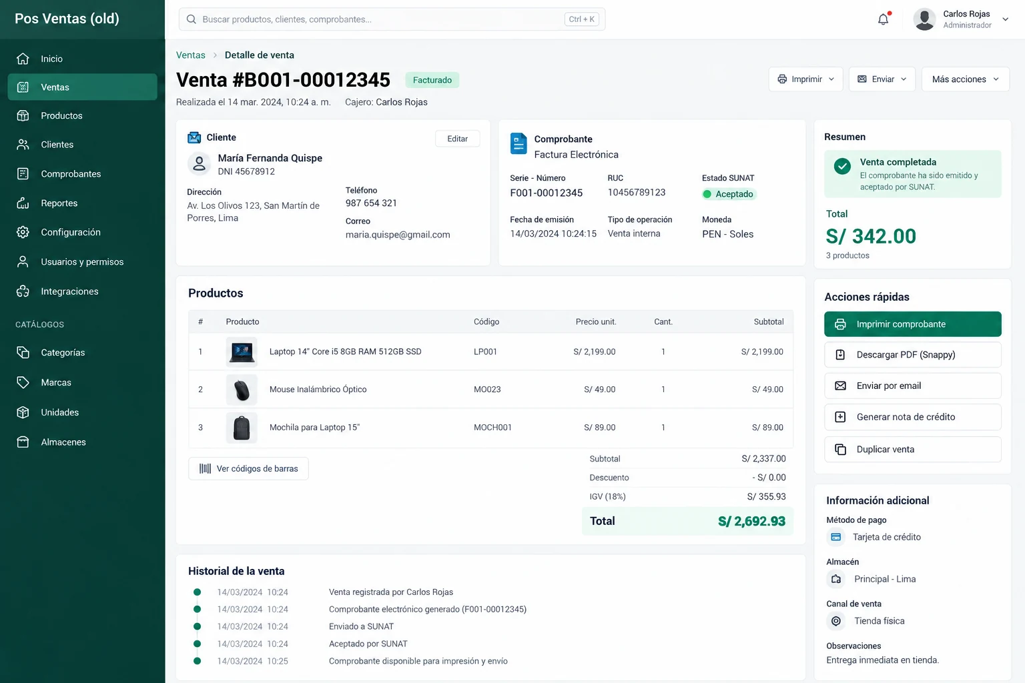Open the Imprimir dropdown

[x=805, y=79]
